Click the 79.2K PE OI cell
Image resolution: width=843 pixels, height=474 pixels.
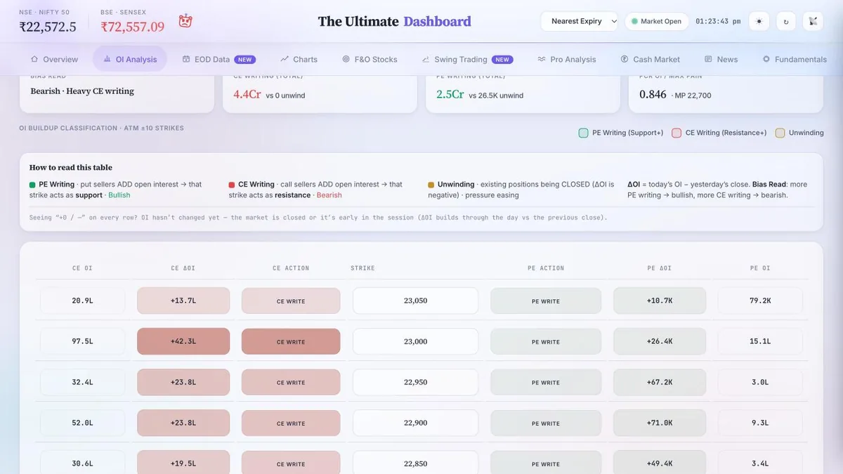point(760,301)
